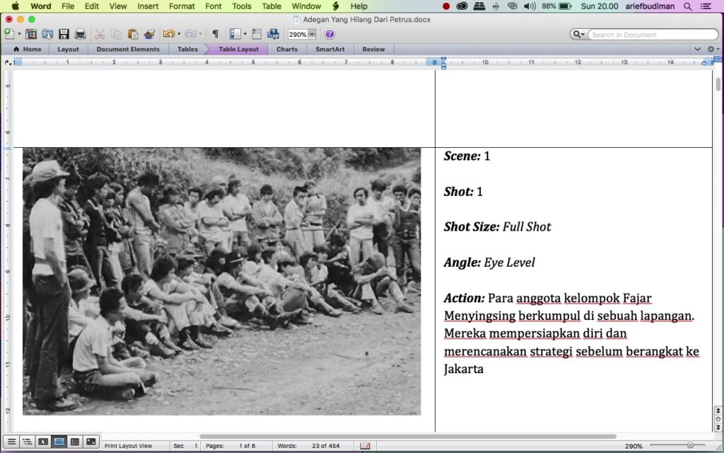Click the Paste clipboard icon

point(132,34)
